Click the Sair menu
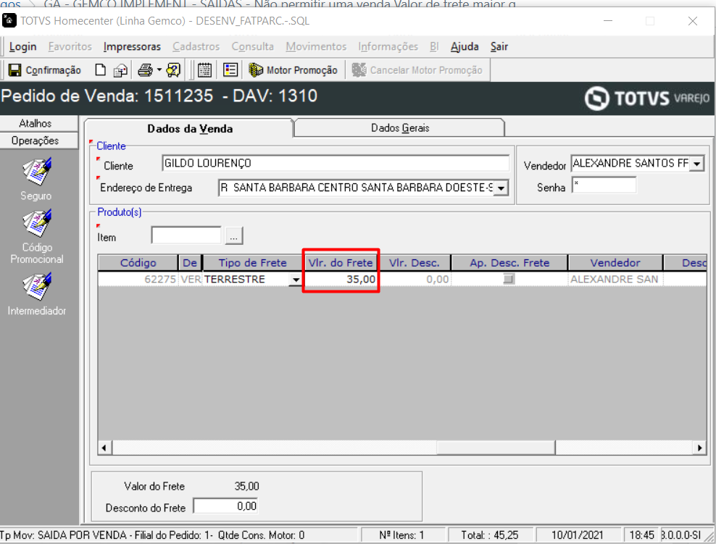716x544 pixels. (499, 46)
